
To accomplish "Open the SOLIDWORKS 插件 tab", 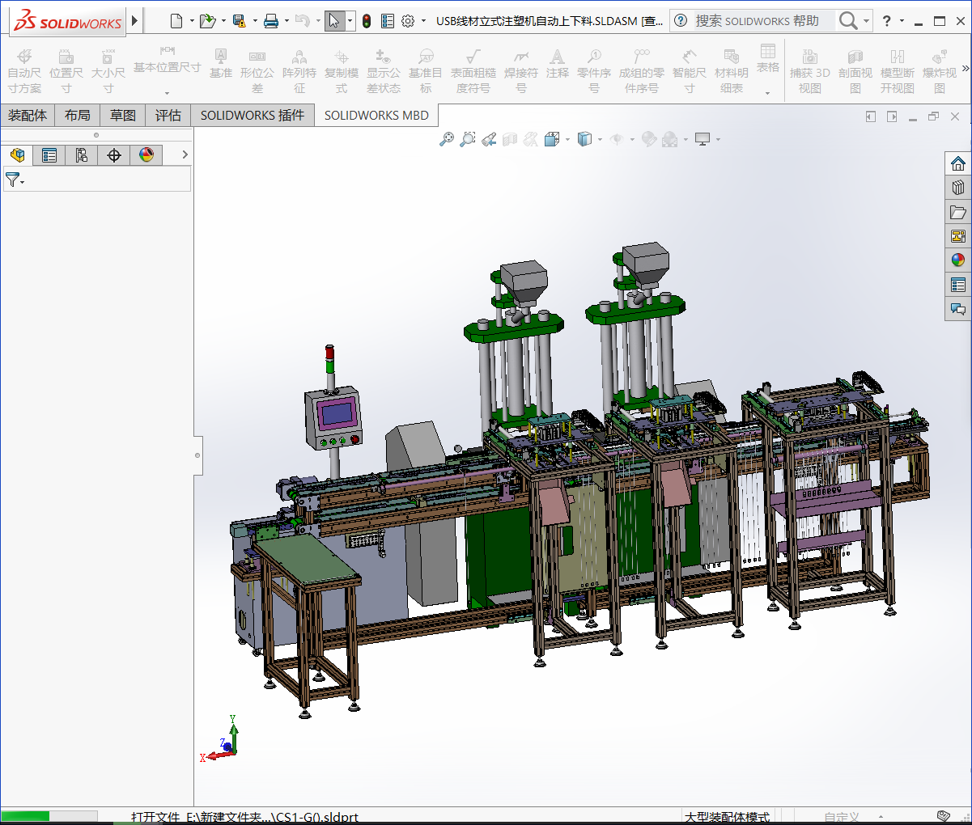I will (253, 116).
